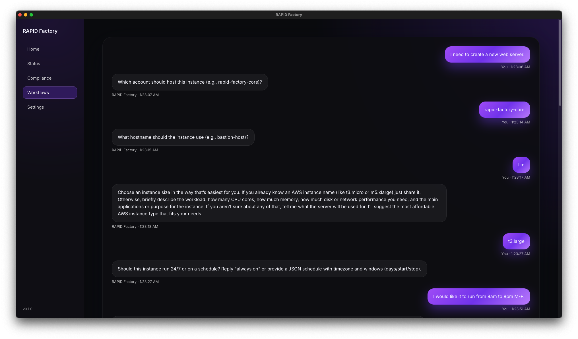Select the account hosting question bubble
Image resolution: width=578 pixels, height=339 pixels.
(x=190, y=82)
